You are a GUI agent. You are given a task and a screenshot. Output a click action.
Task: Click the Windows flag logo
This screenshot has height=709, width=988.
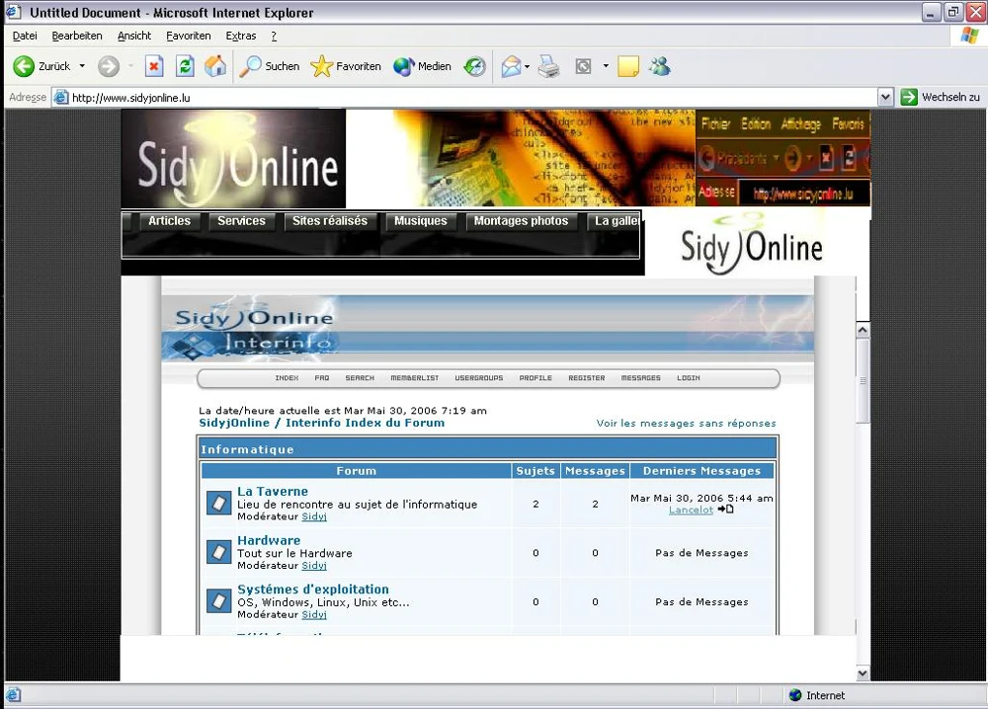click(x=970, y=36)
